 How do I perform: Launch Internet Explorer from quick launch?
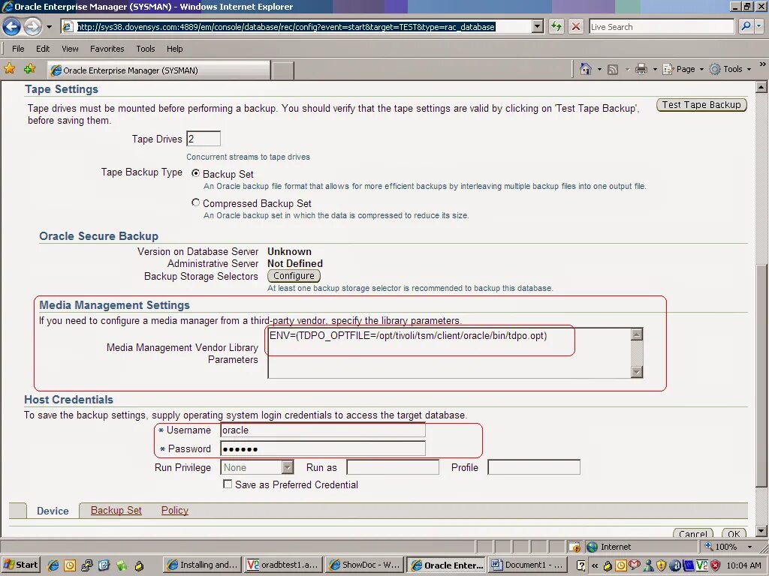(53, 565)
